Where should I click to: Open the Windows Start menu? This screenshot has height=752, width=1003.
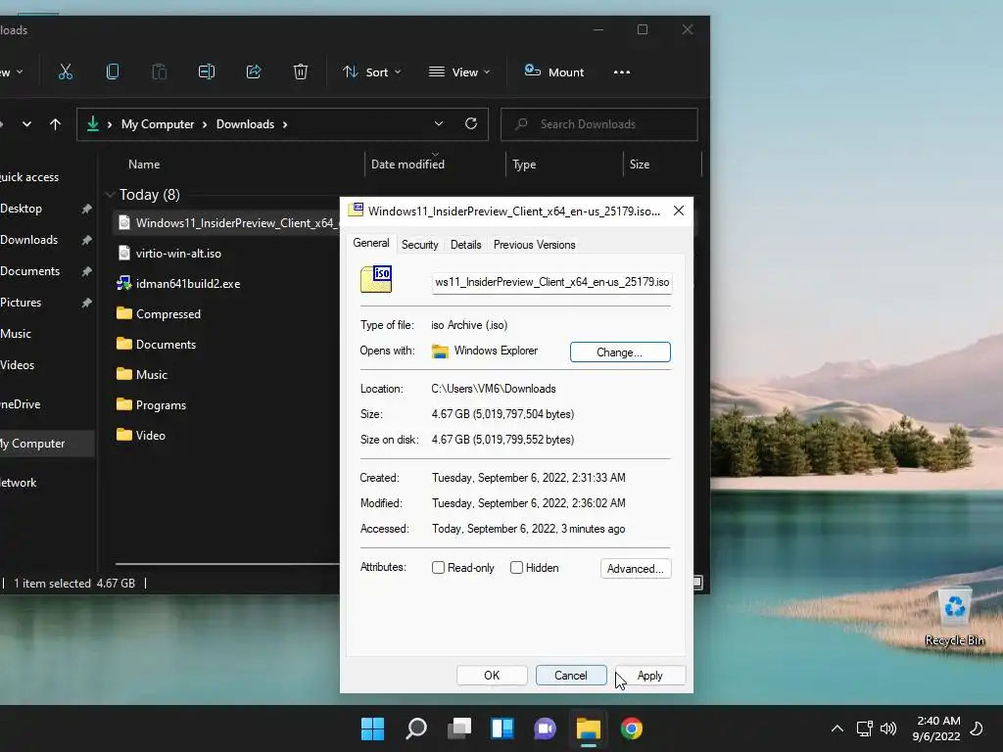(372, 728)
